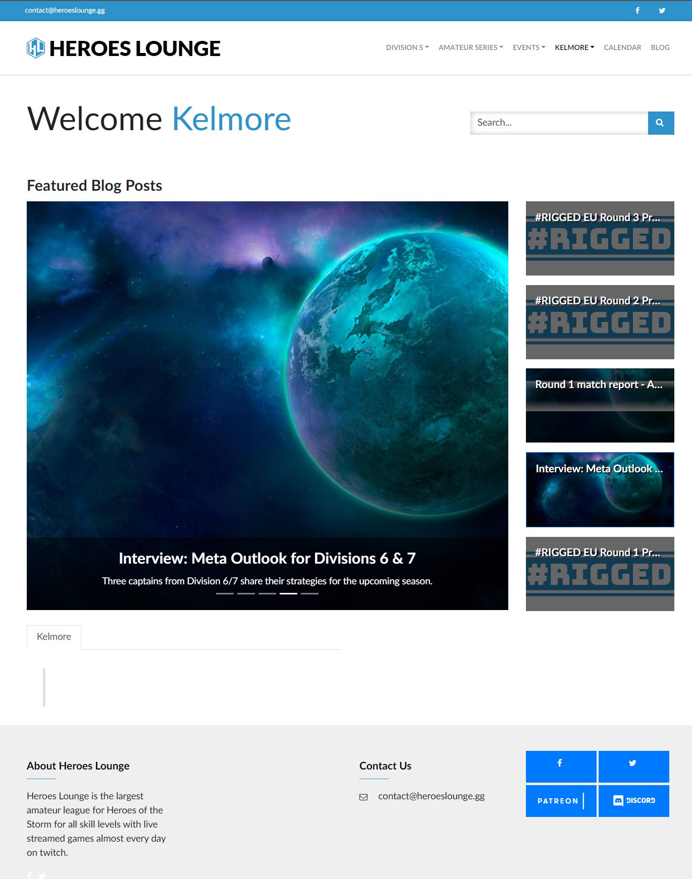This screenshot has height=879, width=692.
Task: Click the envelope icon under Contact Us
Action: click(363, 797)
